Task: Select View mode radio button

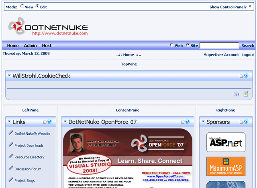Action: pyautogui.click(x=22, y=6)
